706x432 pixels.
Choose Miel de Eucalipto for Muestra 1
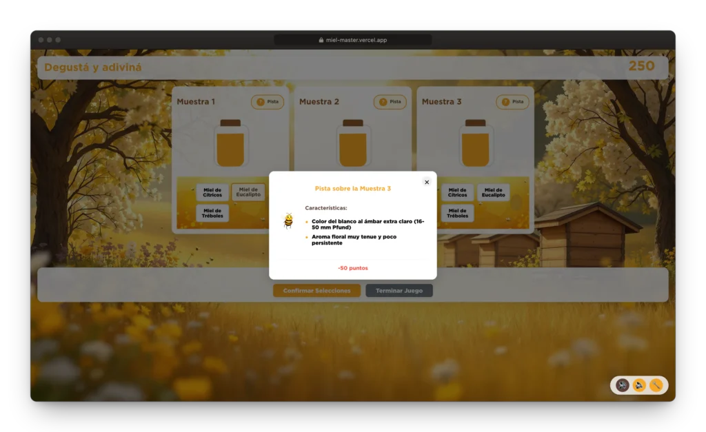click(248, 192)
